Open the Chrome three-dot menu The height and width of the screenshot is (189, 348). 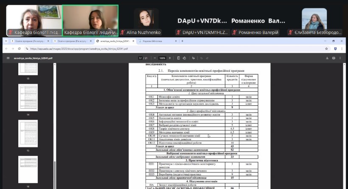click(x=342, y=49)
